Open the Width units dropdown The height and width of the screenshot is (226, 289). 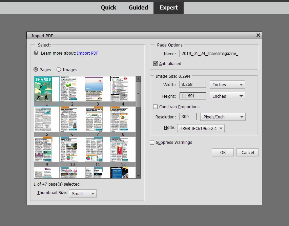tap(227, 84)
